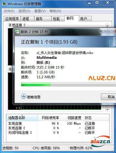
Task: Switch to the 应用程序 tab
Action: (x=12, y=19)
